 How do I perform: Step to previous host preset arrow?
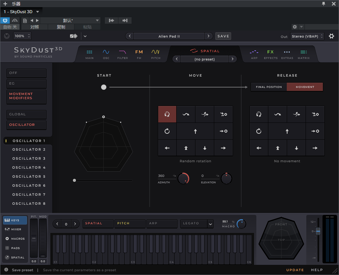point(32,21)
